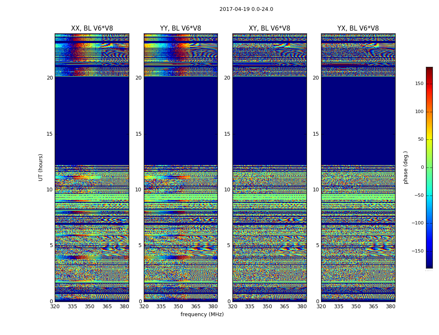Click the 350 MHz tick under YY panel

179,307
